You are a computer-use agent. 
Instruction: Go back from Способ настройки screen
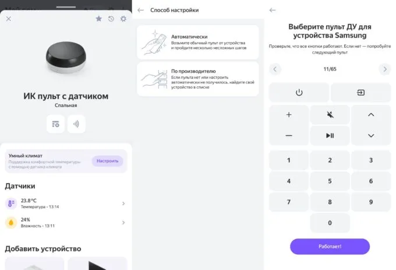tap(141, 10)
